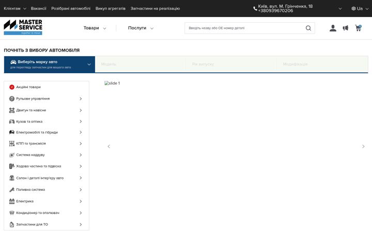Viewport: 372px width, 232px height.
Task: Click the megaphone announcements icon
Action: pyautogui.click(x=346, y=28)
